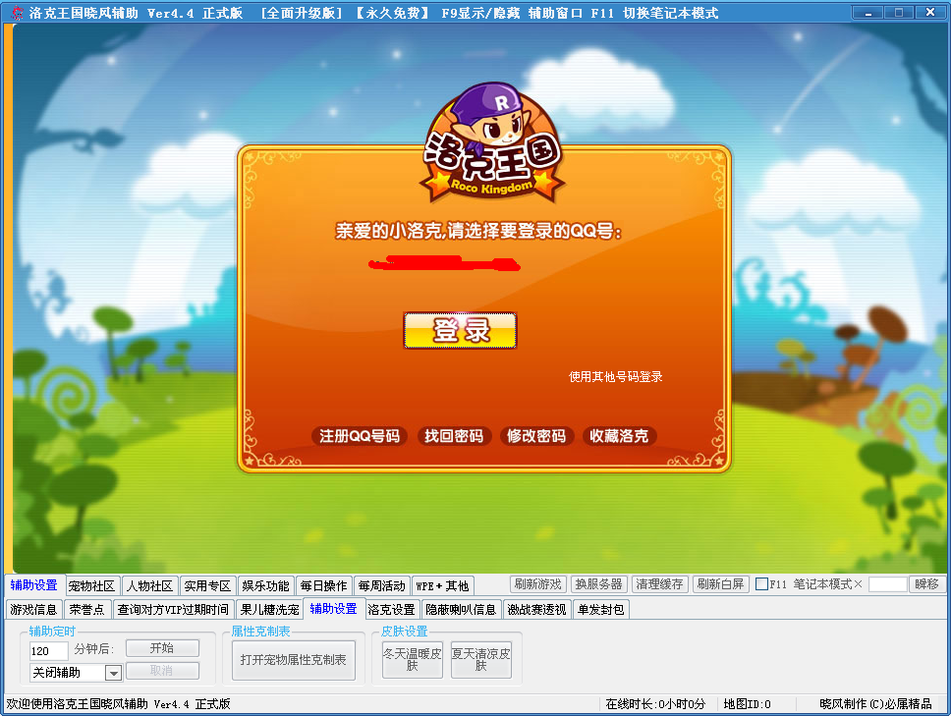Click 使用其他号码登录 link
The width and height of the screenshot is (951, 716).
pos(615,377)
